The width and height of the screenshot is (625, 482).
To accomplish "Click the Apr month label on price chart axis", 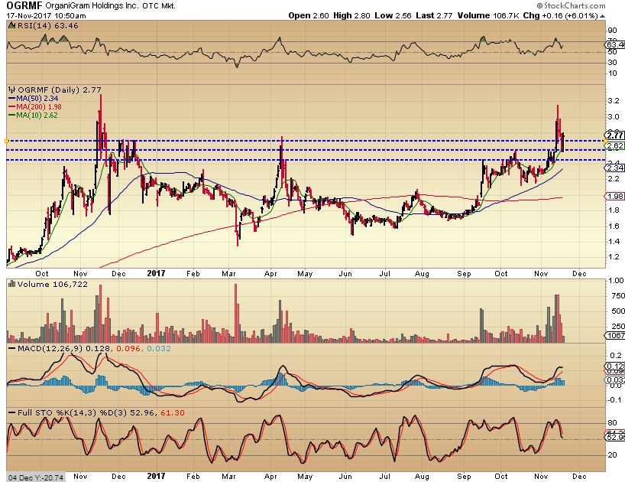I will click(270, 274).
